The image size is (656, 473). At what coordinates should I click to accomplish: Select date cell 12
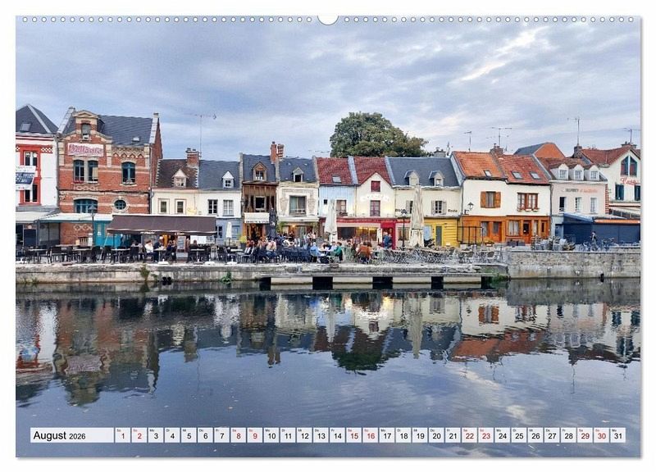coord(304,435)
